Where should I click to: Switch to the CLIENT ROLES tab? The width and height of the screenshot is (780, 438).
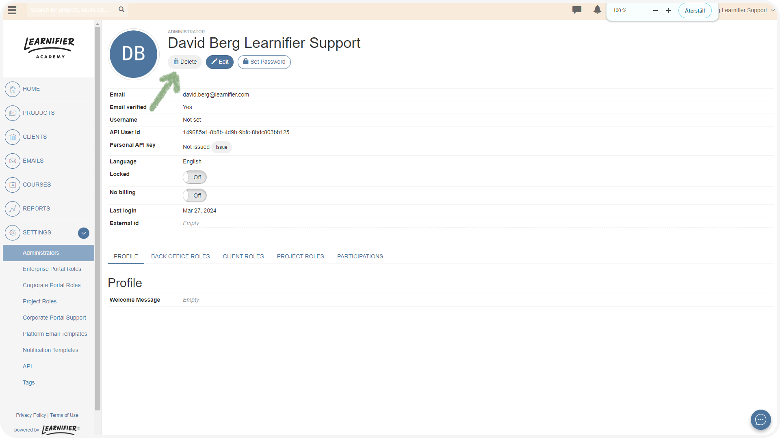pos(243,256)
